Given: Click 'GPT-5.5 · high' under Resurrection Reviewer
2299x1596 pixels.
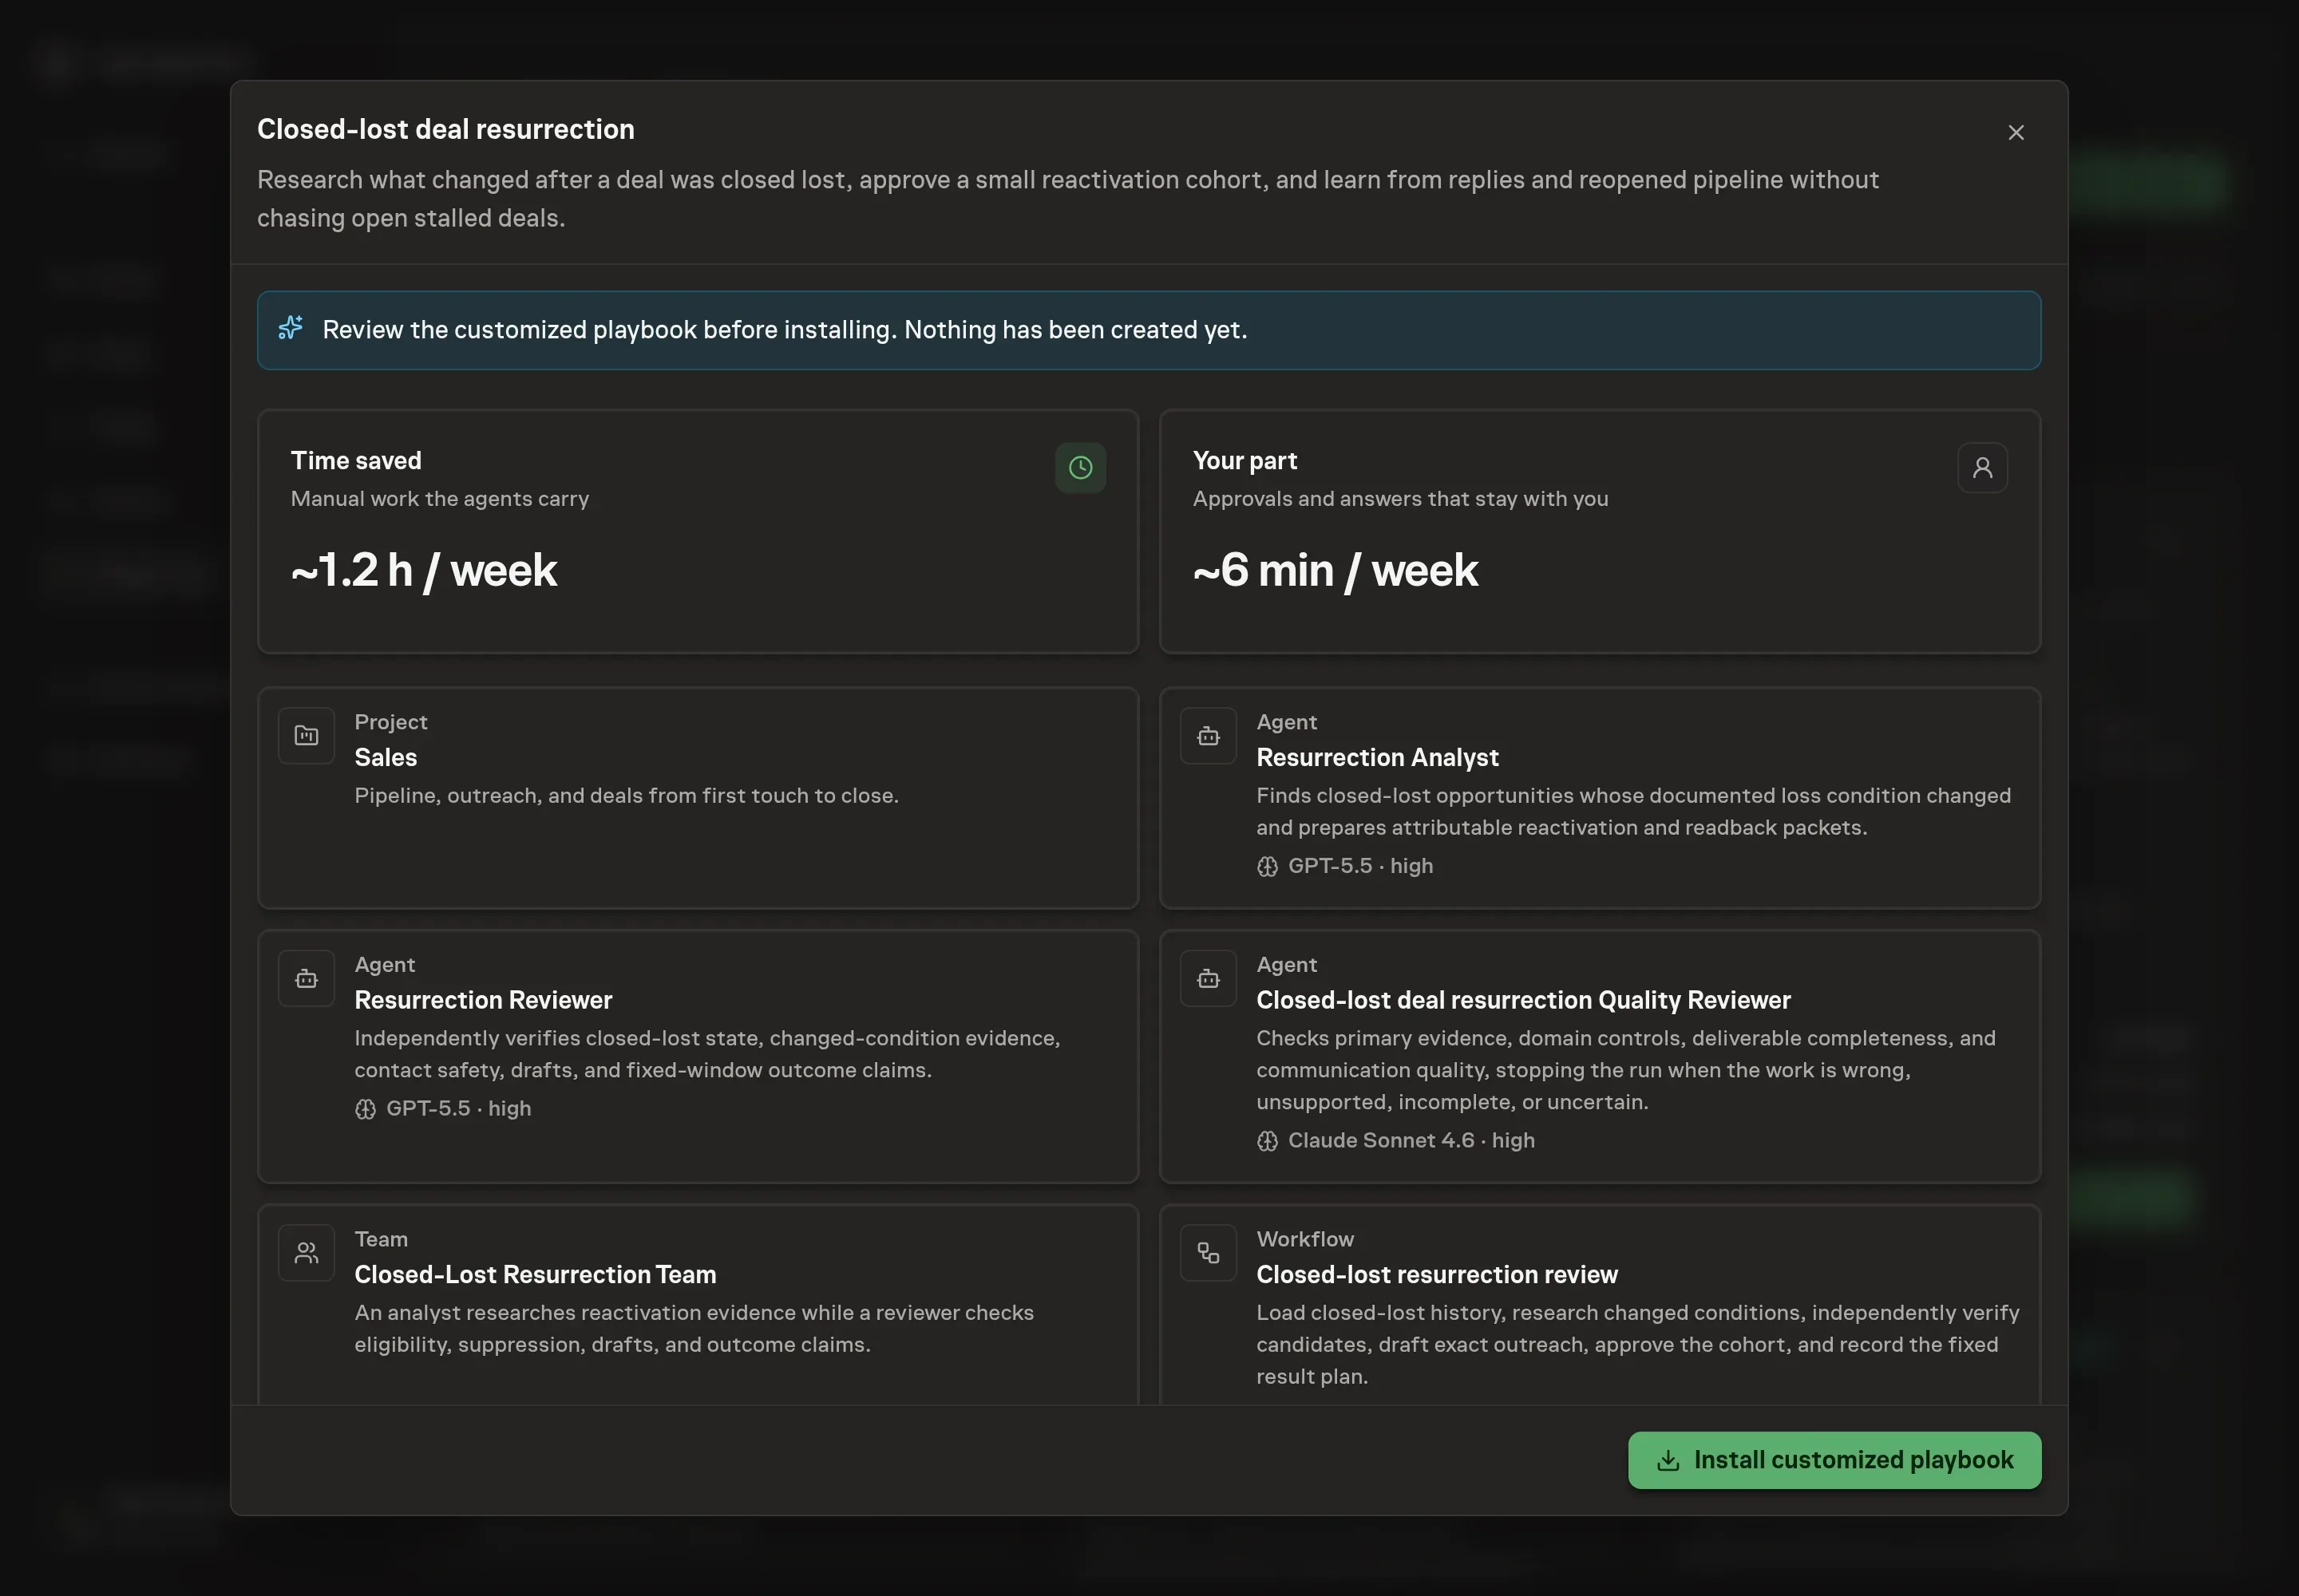Looking at the screenshot, I should pyautogui.click(x=458, y=1108).
